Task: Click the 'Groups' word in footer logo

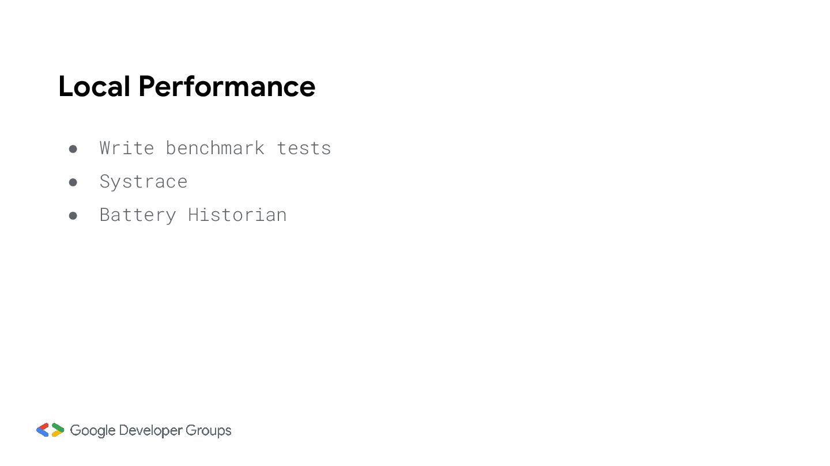Action: 209,431
